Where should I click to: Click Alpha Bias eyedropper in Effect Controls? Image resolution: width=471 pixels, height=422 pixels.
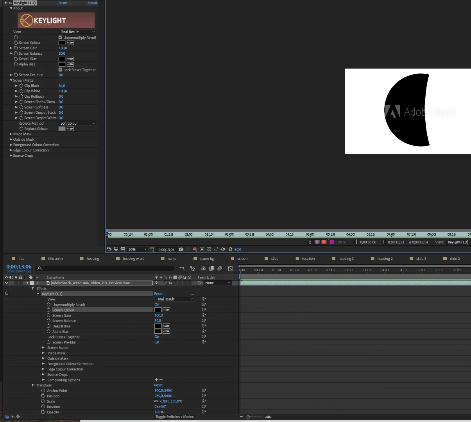point(70,64)
